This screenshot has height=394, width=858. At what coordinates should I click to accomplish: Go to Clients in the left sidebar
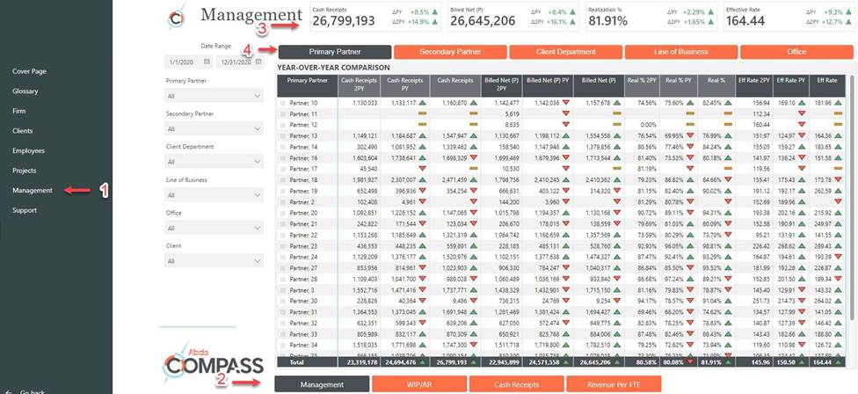pyautogui.click(x=23, y=131)
